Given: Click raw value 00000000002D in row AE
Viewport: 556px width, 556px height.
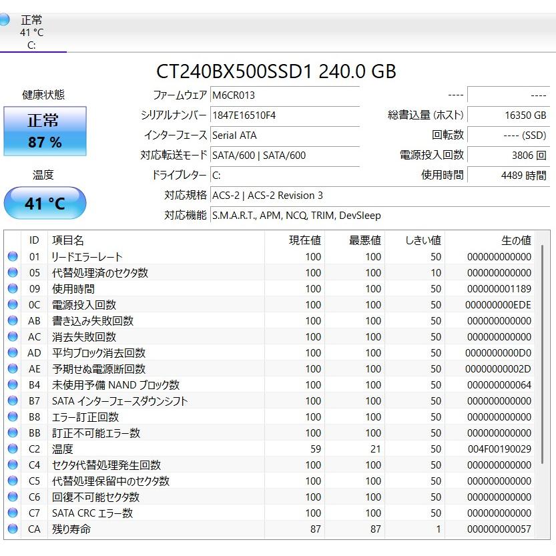Looking at the screenshot, I should click(x=498, y=368).
